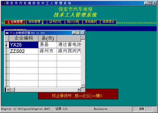Select the YX25 enterprise code cell
Viewport: 158px width, 113px height.
(x=24, y=45)
